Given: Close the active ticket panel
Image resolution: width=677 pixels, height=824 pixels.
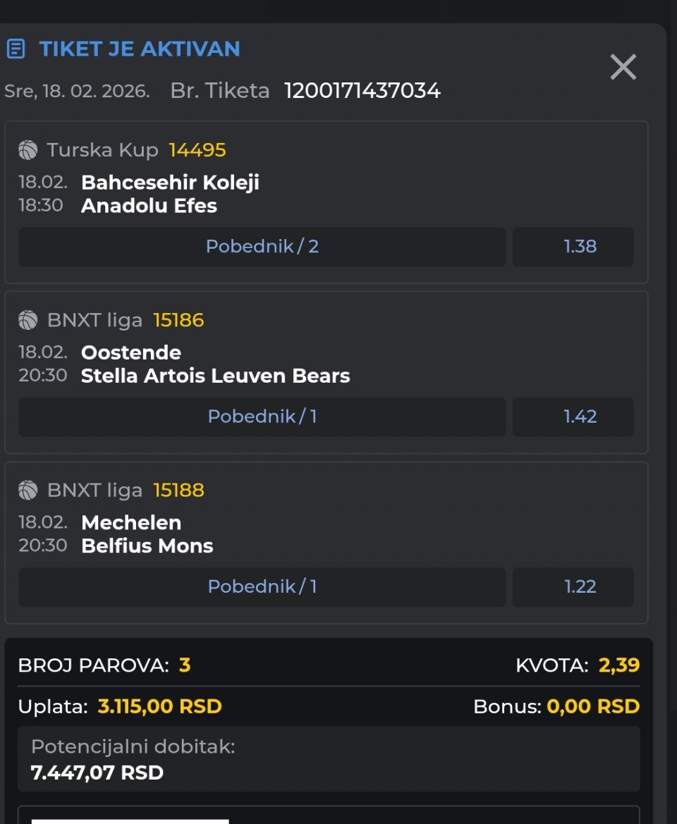Looking at the screenshot, I should pos(623,68).
